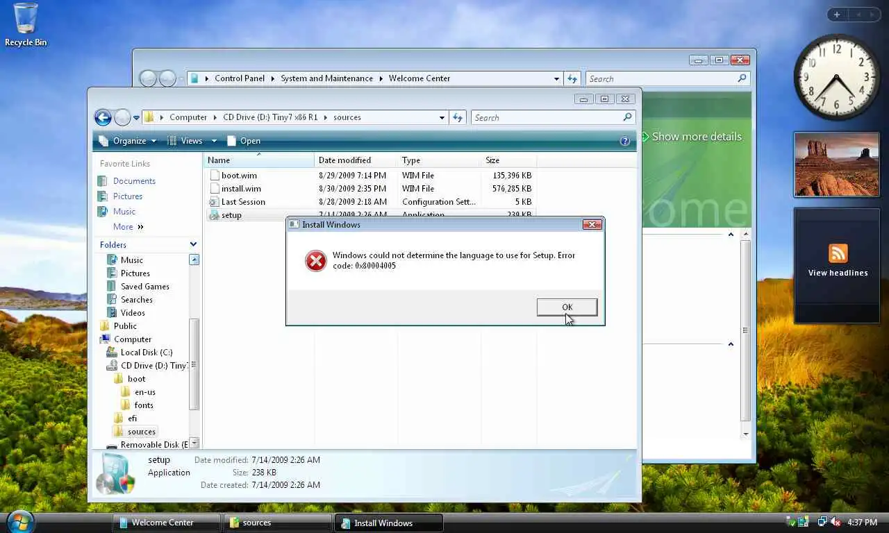The image size is (889, 533).
Task: Click OK in the Install Windows error dialog
Action: point(567,307)
